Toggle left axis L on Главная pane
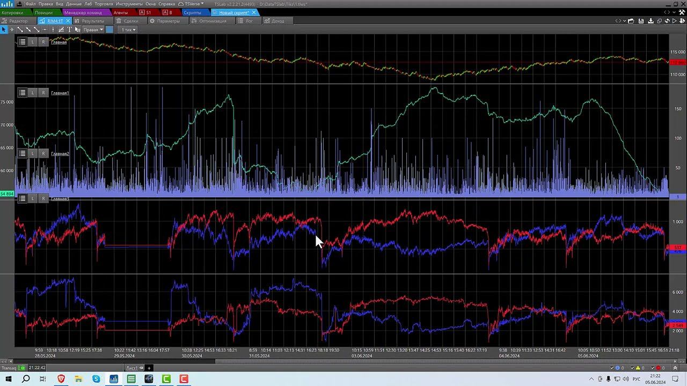The image size is (687, 386). [x=33, y=42]
